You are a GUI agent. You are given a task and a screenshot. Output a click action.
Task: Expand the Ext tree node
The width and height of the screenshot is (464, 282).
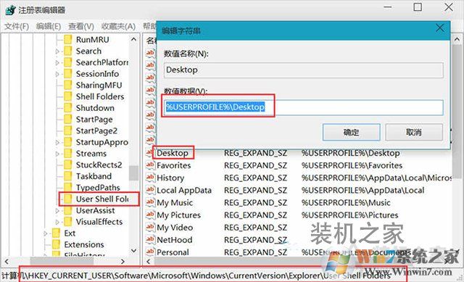tap(46, 233)
